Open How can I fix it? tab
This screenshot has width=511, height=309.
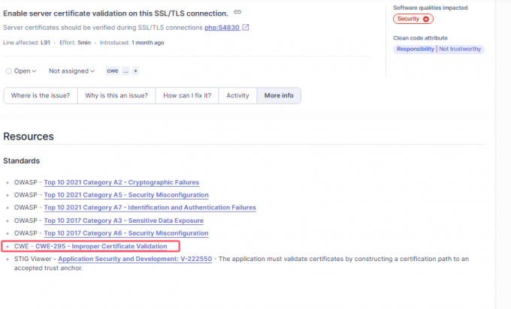pos(187,96)
